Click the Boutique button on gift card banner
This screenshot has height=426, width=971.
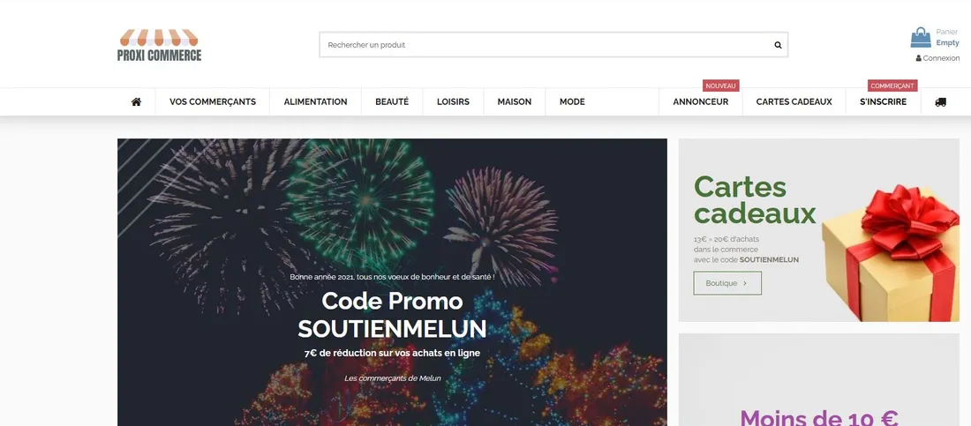(x=727, y=283)
